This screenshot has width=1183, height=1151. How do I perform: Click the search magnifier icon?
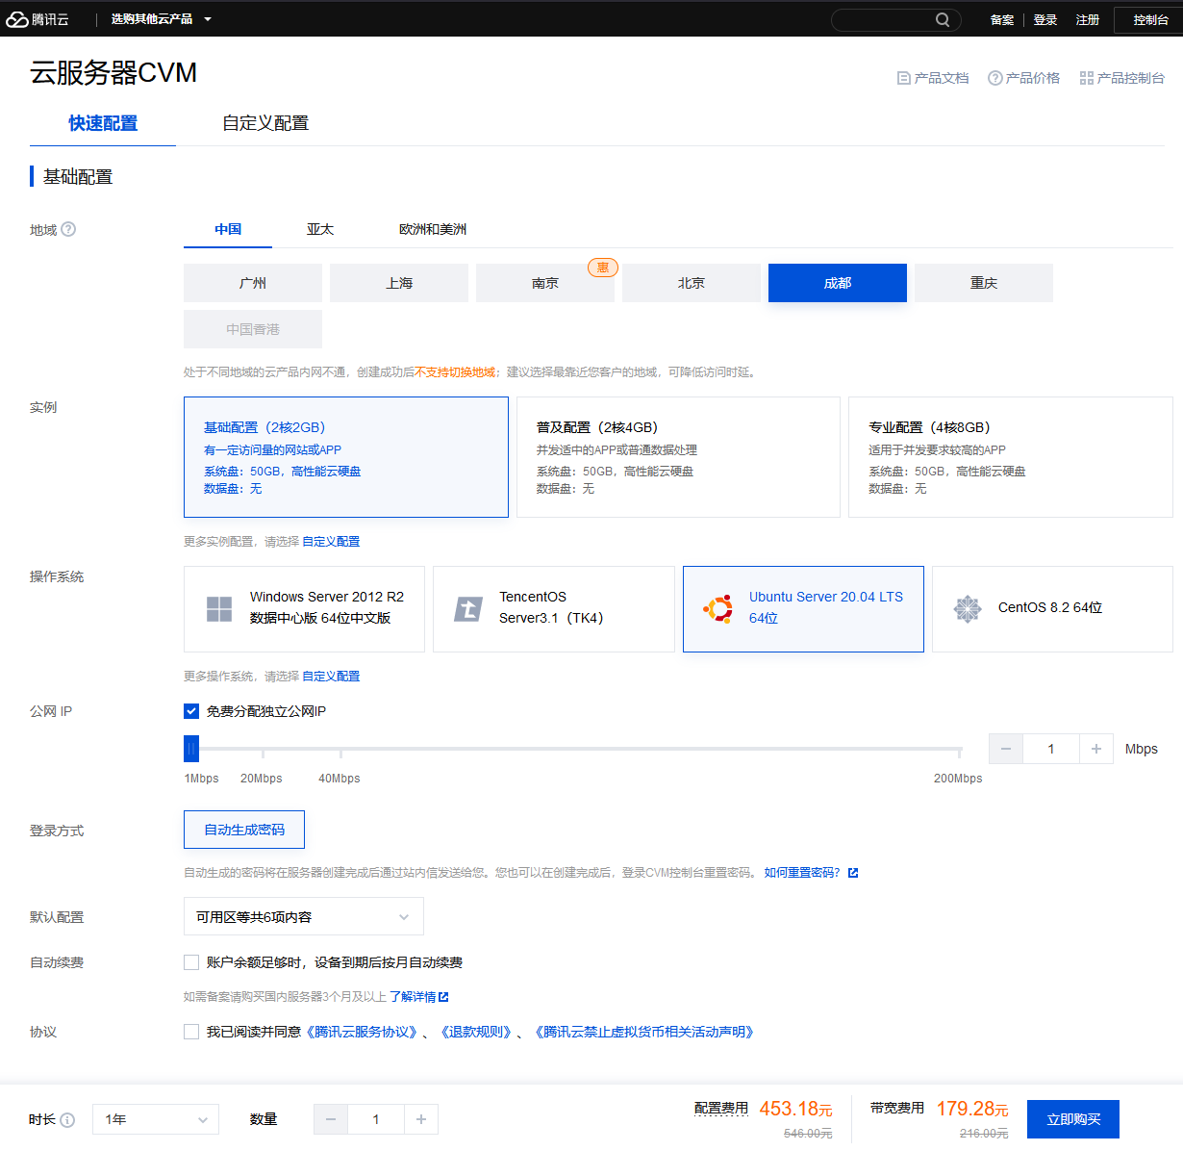(943, 19)
